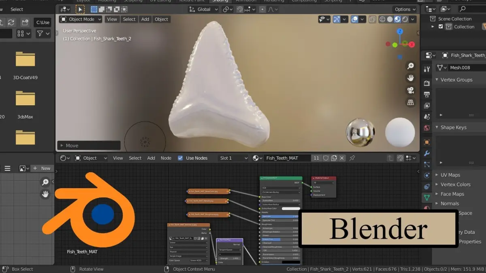
Task: Open the viewport View menu
Action: 112,19
